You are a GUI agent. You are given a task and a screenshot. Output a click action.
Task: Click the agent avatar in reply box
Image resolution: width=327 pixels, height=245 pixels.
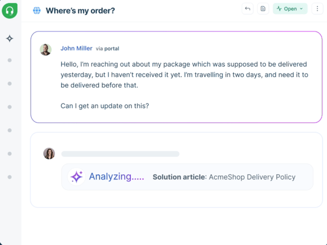tap(49, 154)
